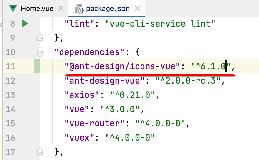
Task: Click the vue-router "^4.0.0-0" version
Action: point(160,123)
